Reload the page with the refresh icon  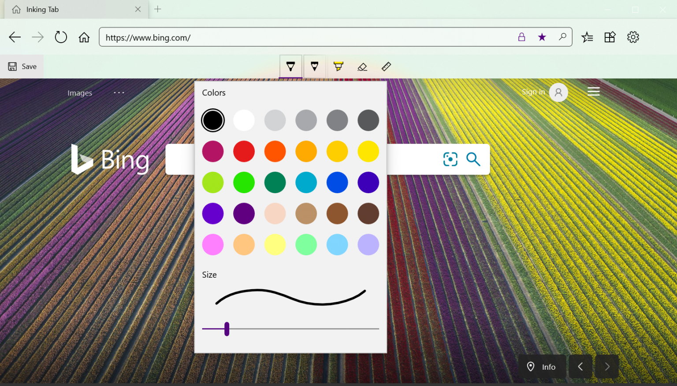click(61, 37)
